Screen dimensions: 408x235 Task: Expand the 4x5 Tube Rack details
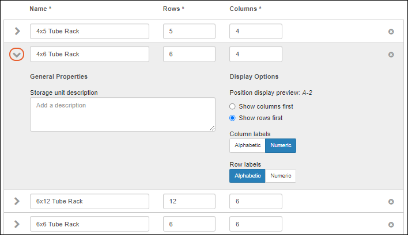17,31
